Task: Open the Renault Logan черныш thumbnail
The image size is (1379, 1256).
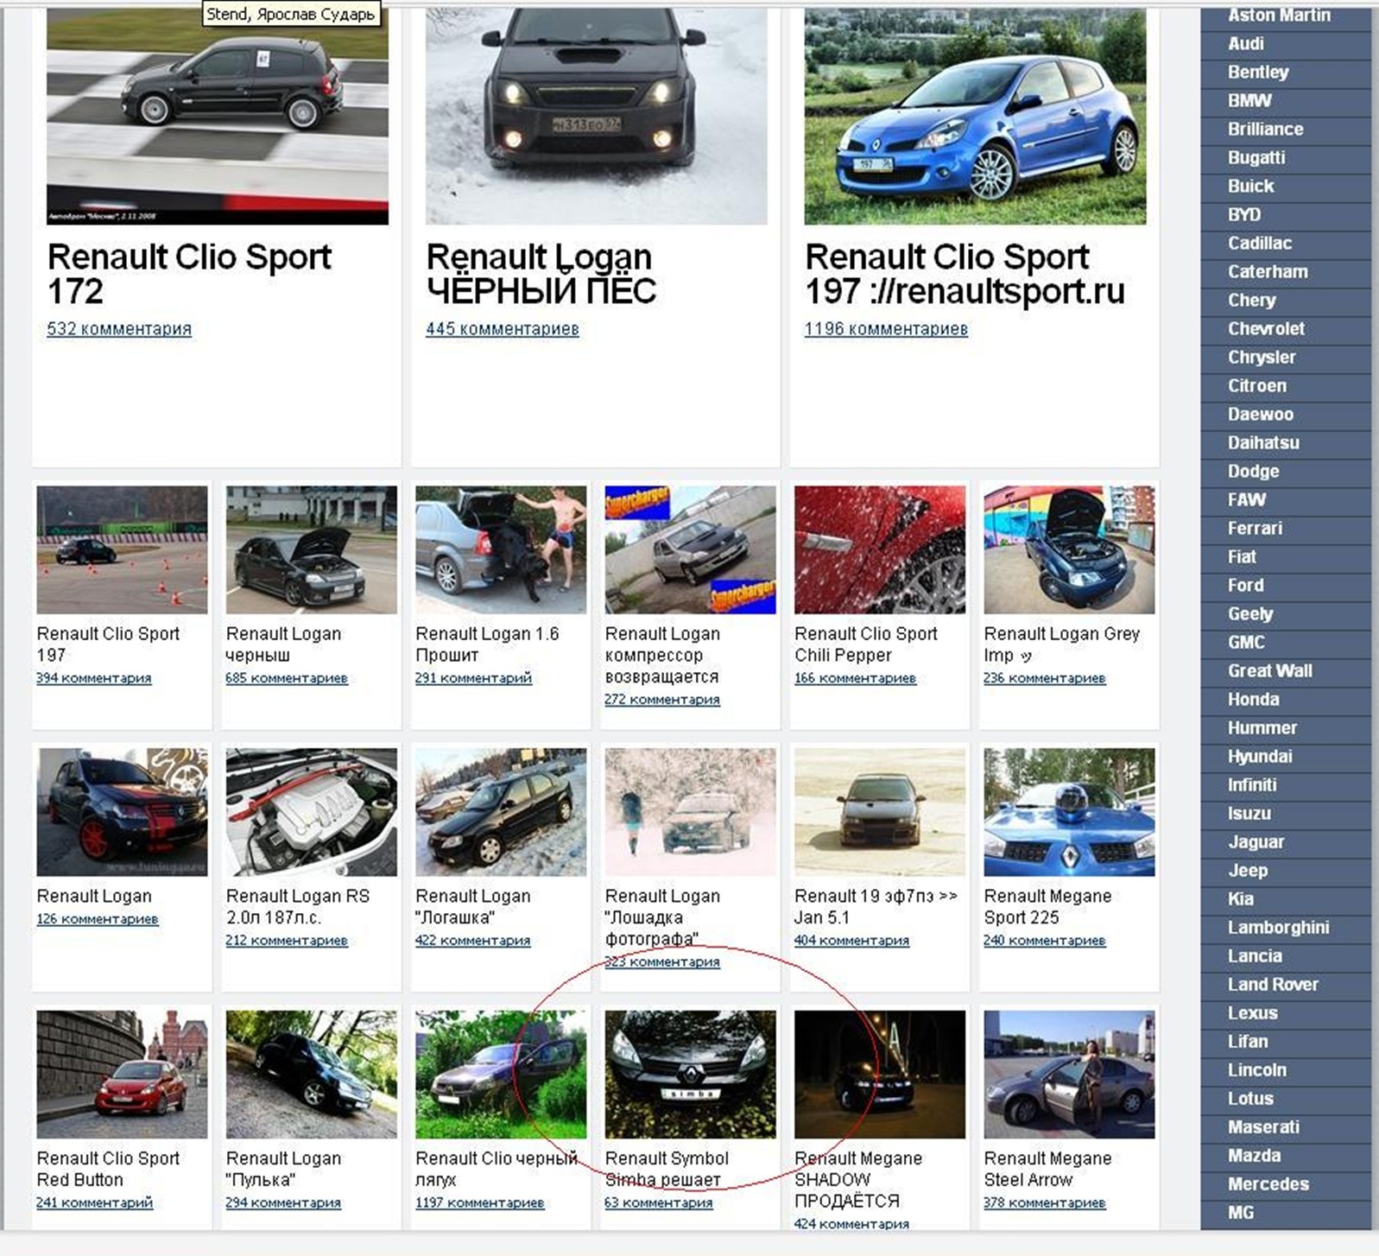Action: [311, 549]
